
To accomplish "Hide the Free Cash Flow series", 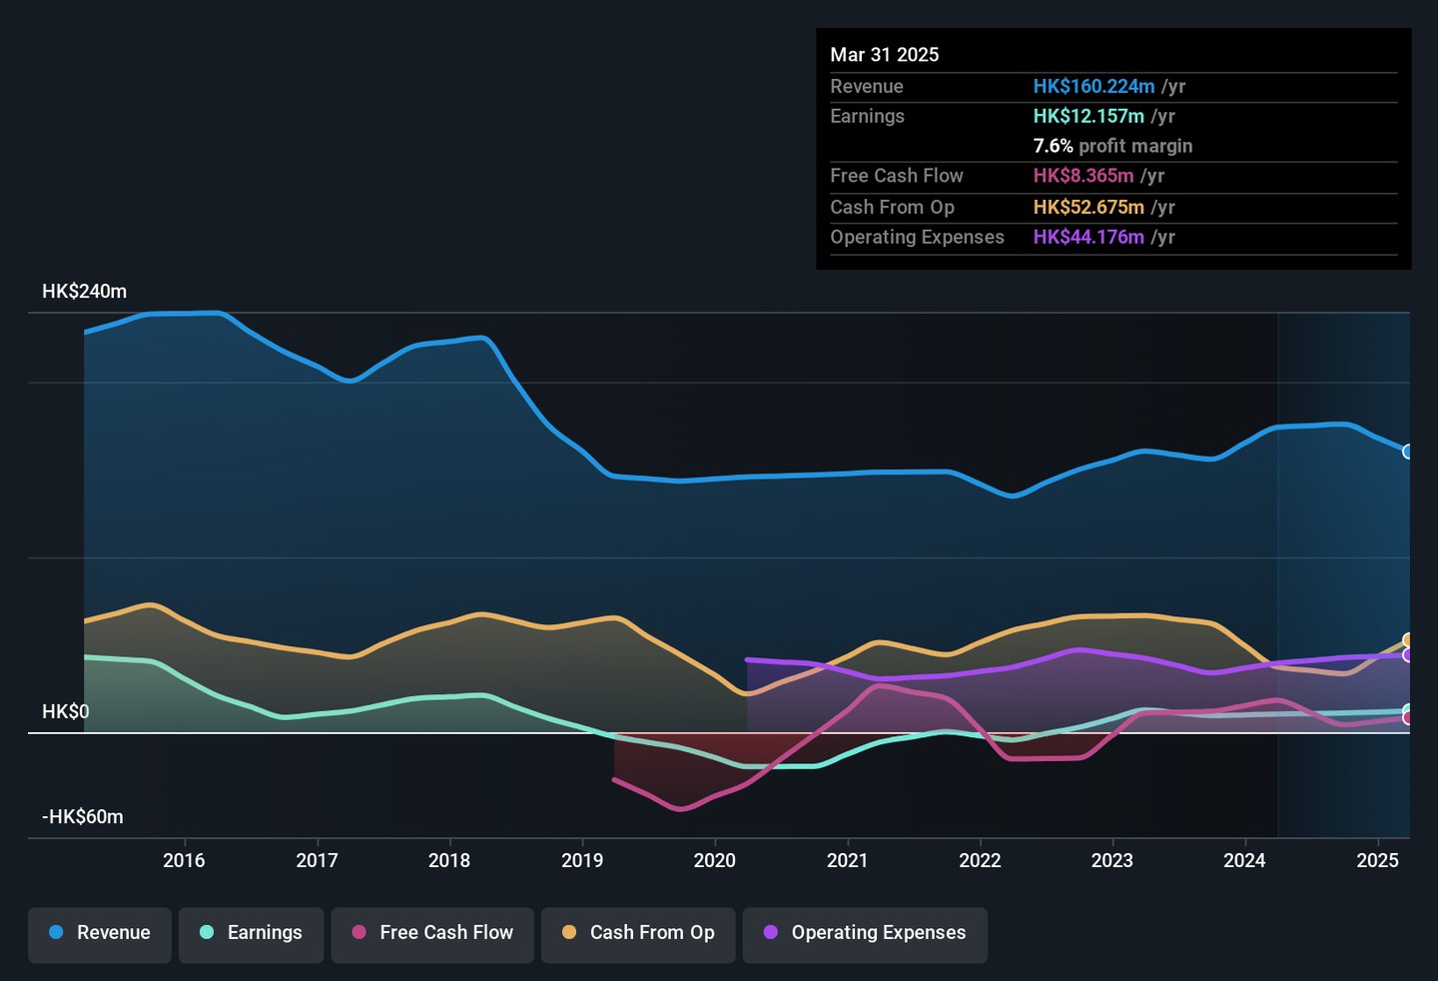I will [432, 933].
